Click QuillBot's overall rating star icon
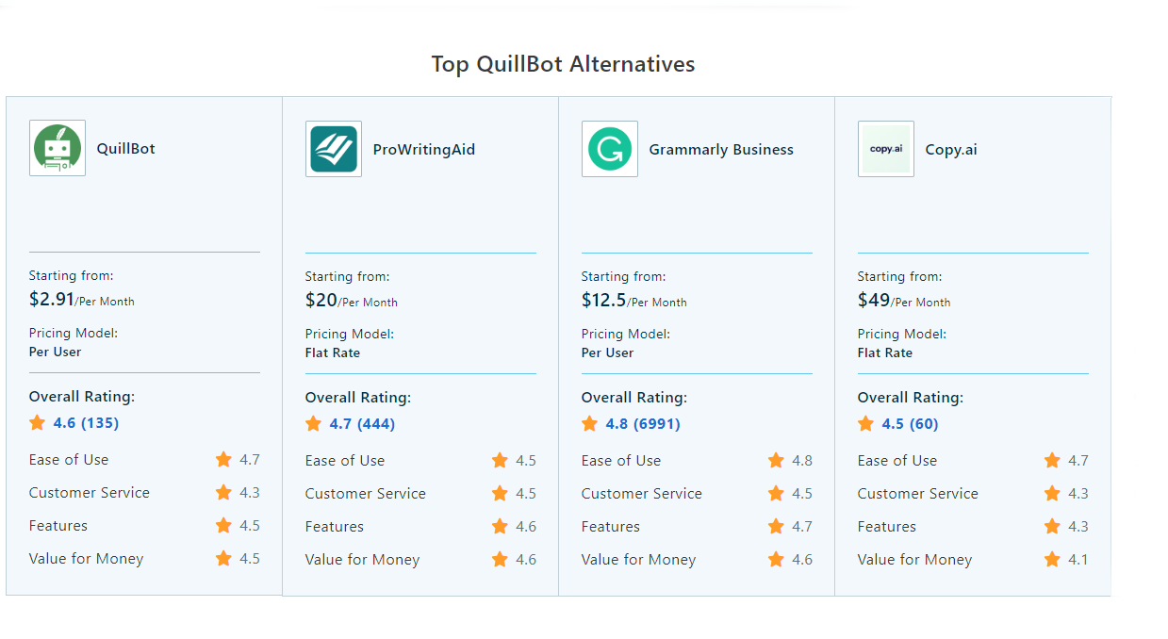The width and height of the screenshot is (1168, 639). pyautogui.click(x=38, y=423)
